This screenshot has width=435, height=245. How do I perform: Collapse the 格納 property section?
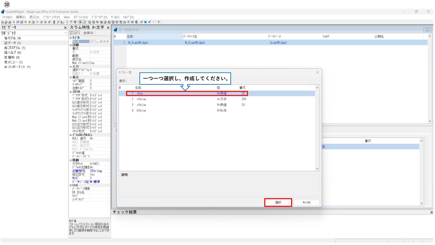(x=71, y=160)
